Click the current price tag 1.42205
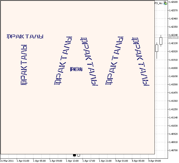The image size is (179, 163). tap(173, 38)
